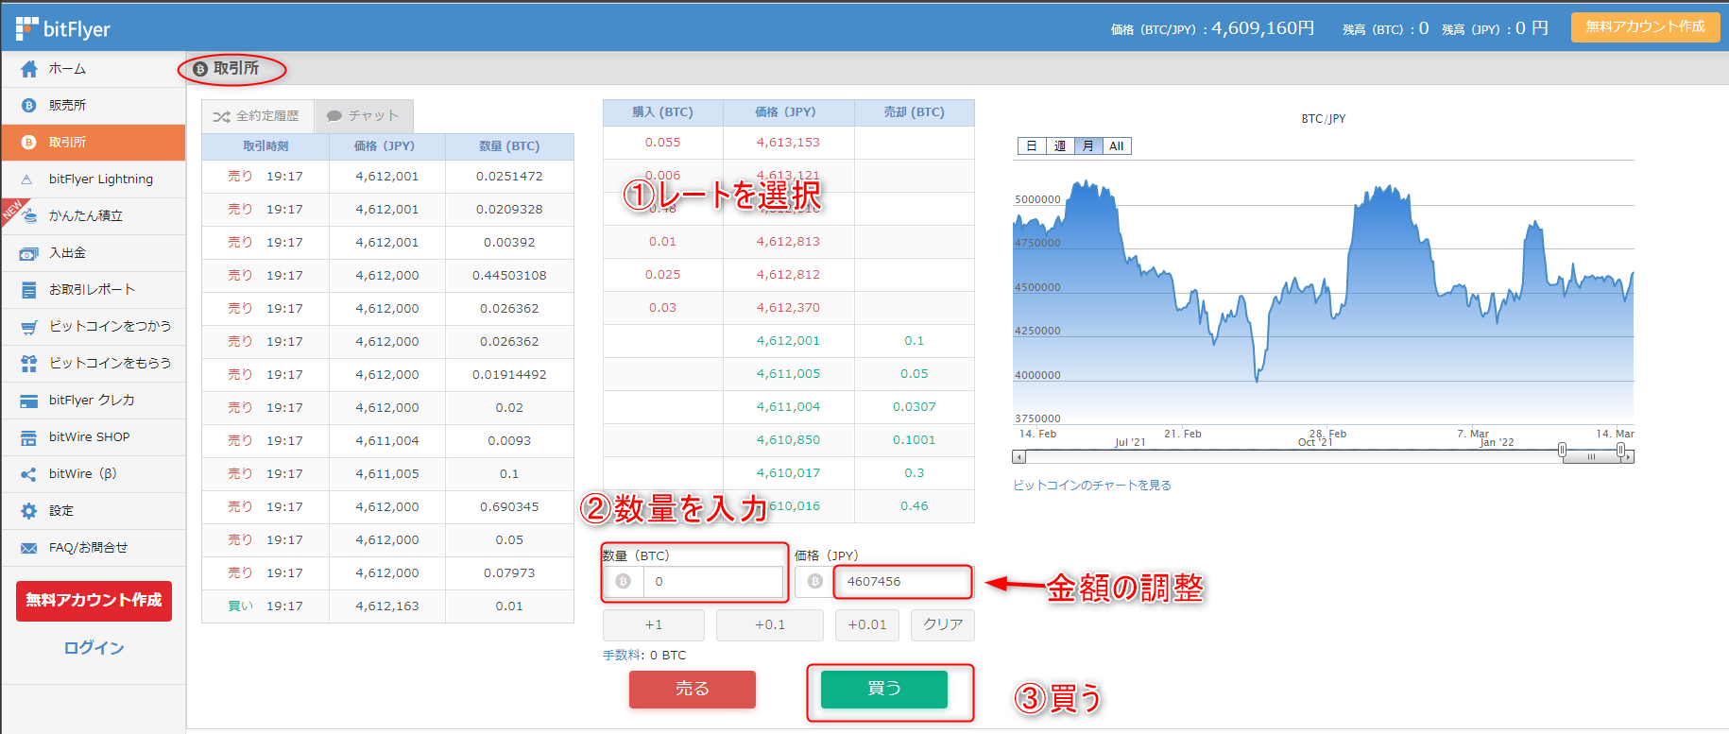1729x734 pixels.
Task: Click the green 買う button
Action: tap(884, 690)
